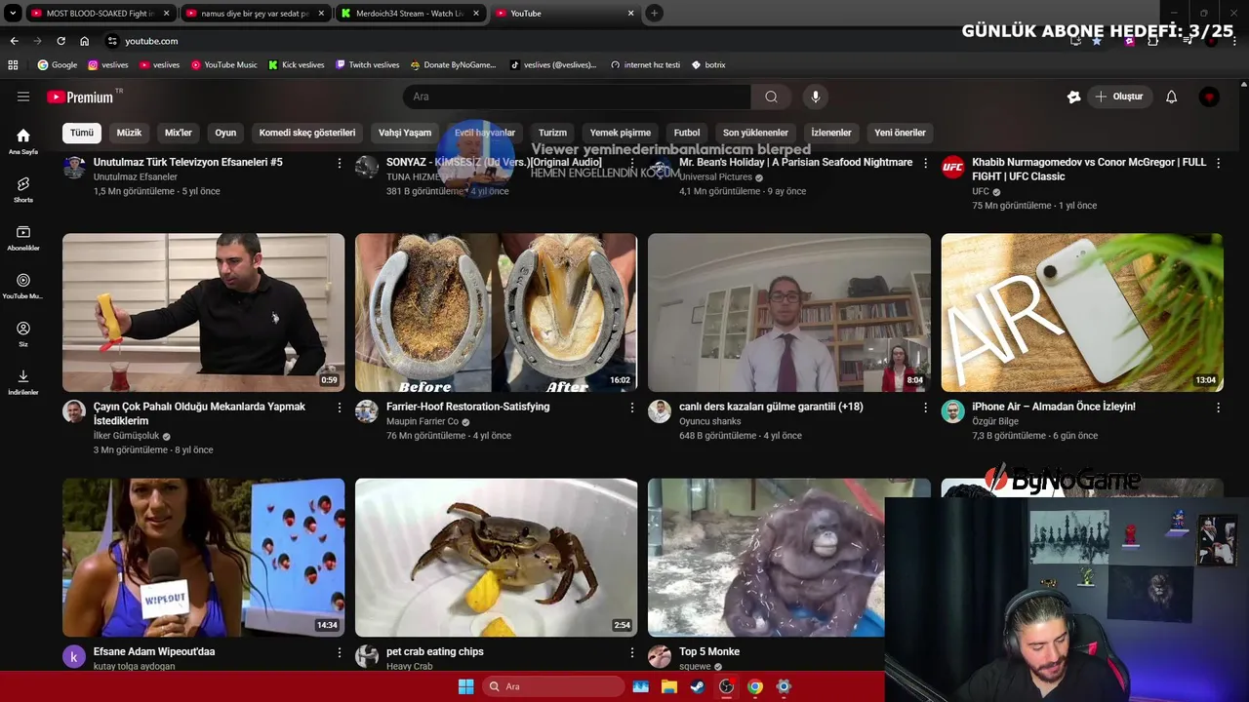The height and width of the screenshot is (702, 1249).
Task: Open the browser apps grid icon
Action: pos(13,64)
